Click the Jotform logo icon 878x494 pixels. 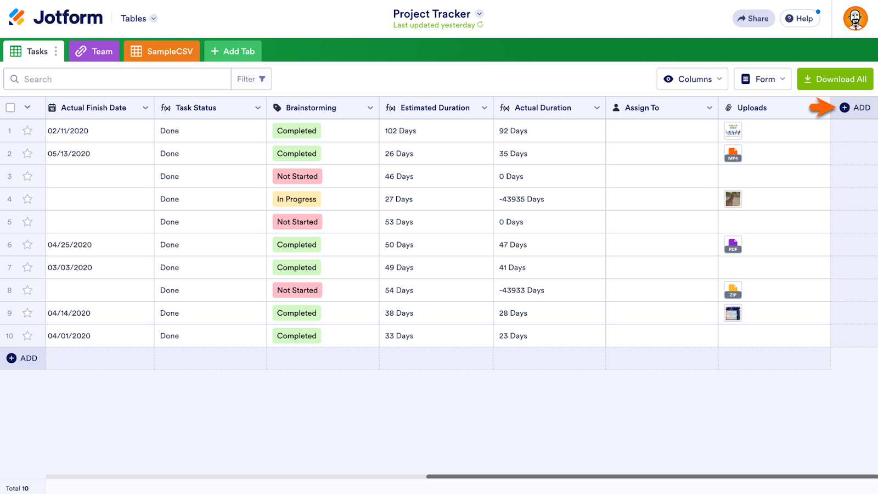coord(17,18)
